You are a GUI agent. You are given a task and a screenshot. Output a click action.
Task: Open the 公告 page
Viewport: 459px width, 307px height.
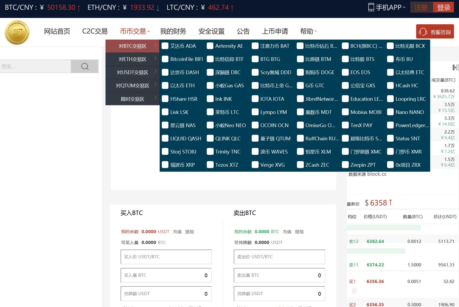(243, 31)
